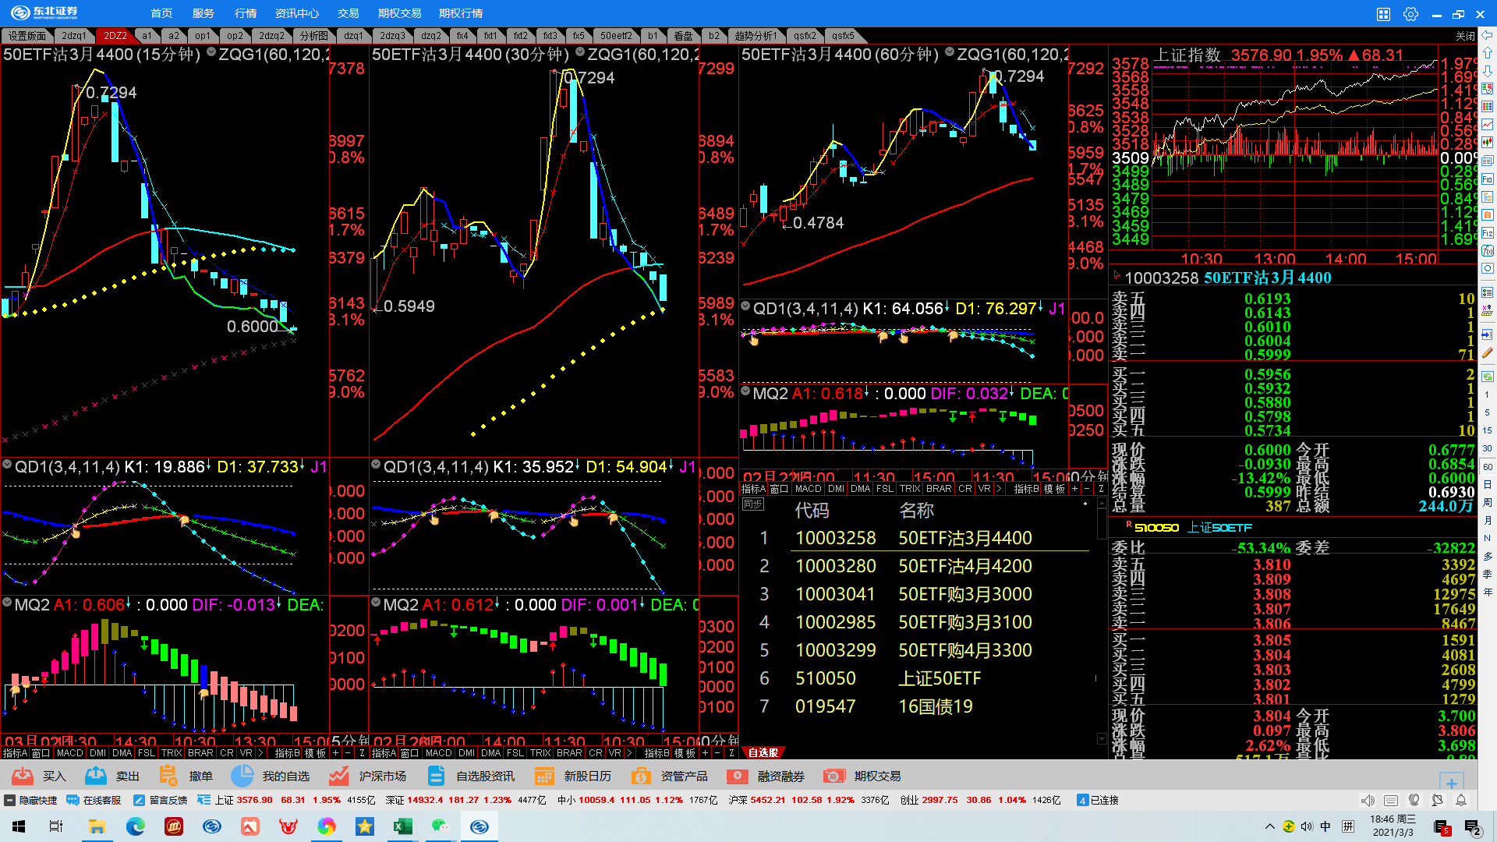Viewport: 1497px width, 842px height.
Task: Switch to the 分析图 tab
Action: (x=313, y=36)
